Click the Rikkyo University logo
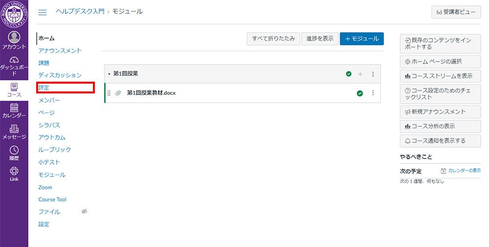The height and width of the screenshot is (247, 489). point(14,15)
